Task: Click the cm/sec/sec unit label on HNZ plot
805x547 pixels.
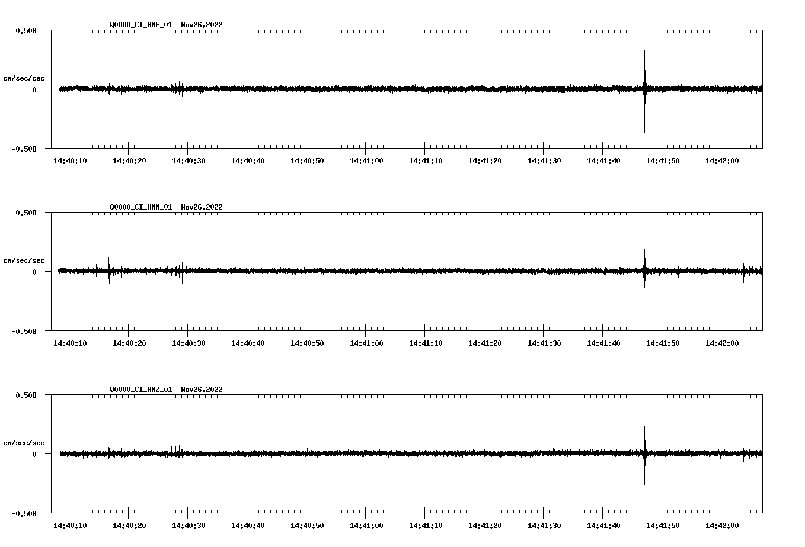Action: pyautogui.click(x=24, y=443)
